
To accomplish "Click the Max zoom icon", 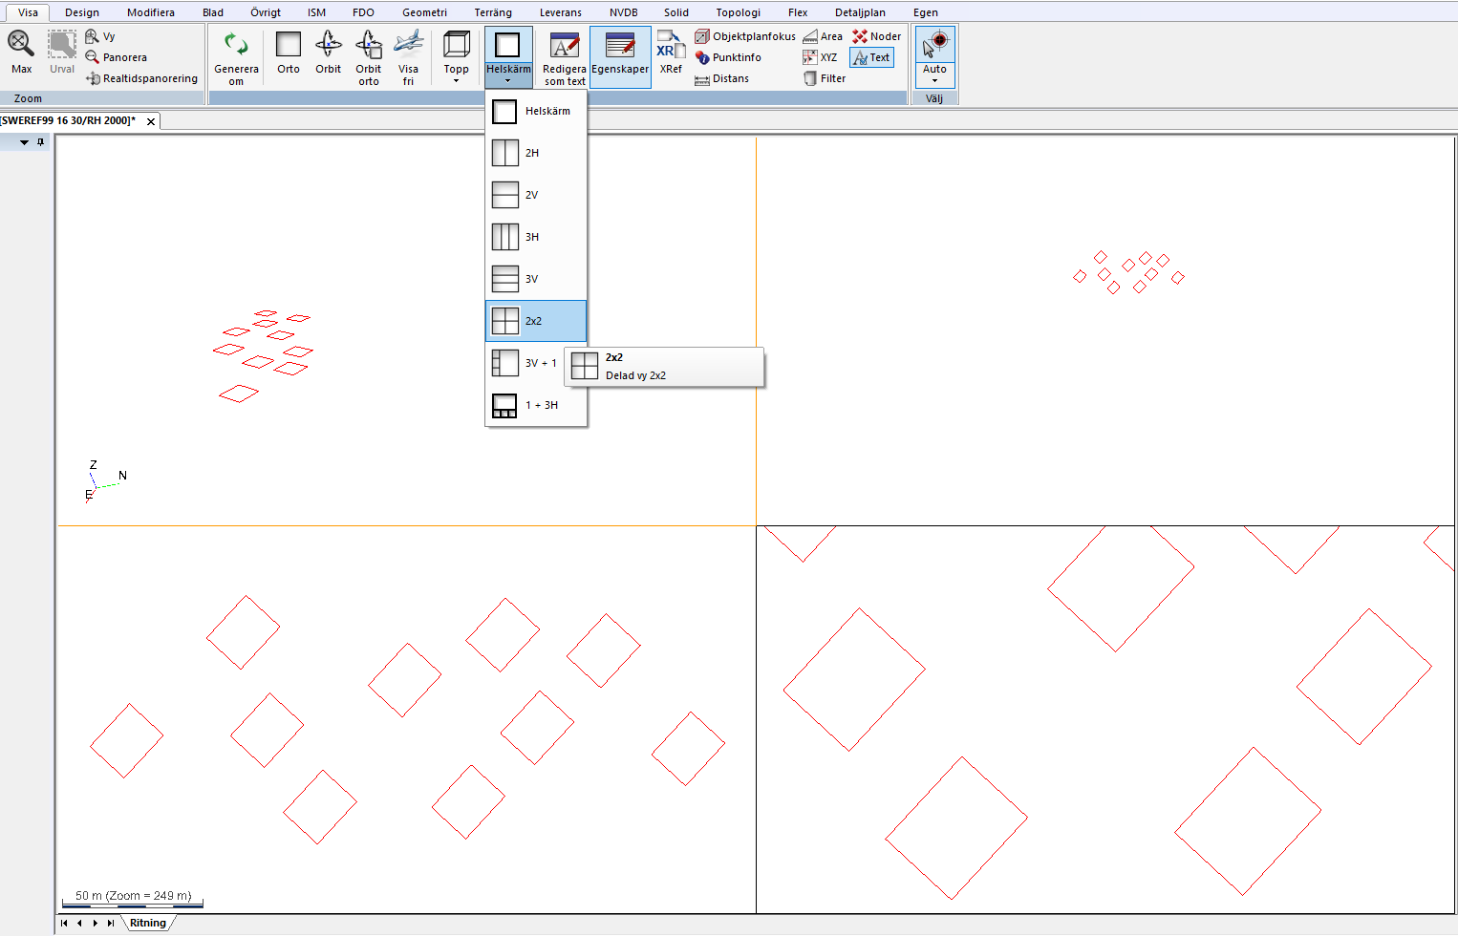I will [x=21, y=44].
